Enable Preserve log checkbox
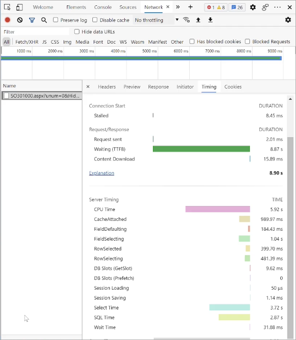This screenshot has height=340, width=296. [x=56, y=20]
